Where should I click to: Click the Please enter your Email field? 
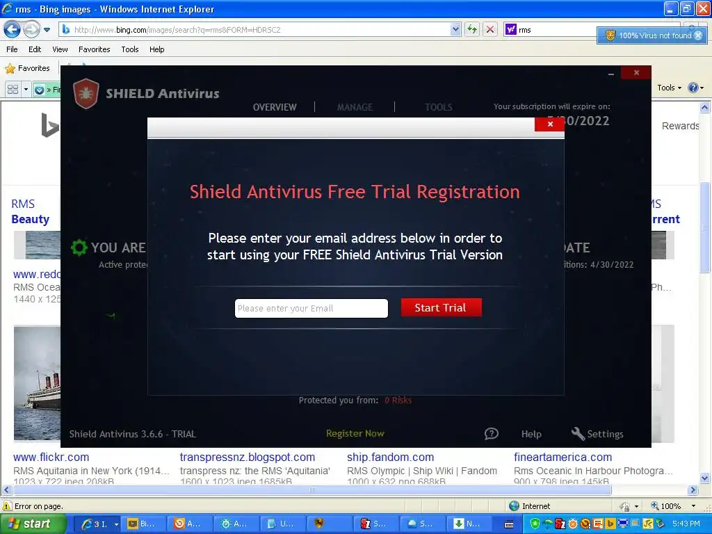[x=311, y=308]
